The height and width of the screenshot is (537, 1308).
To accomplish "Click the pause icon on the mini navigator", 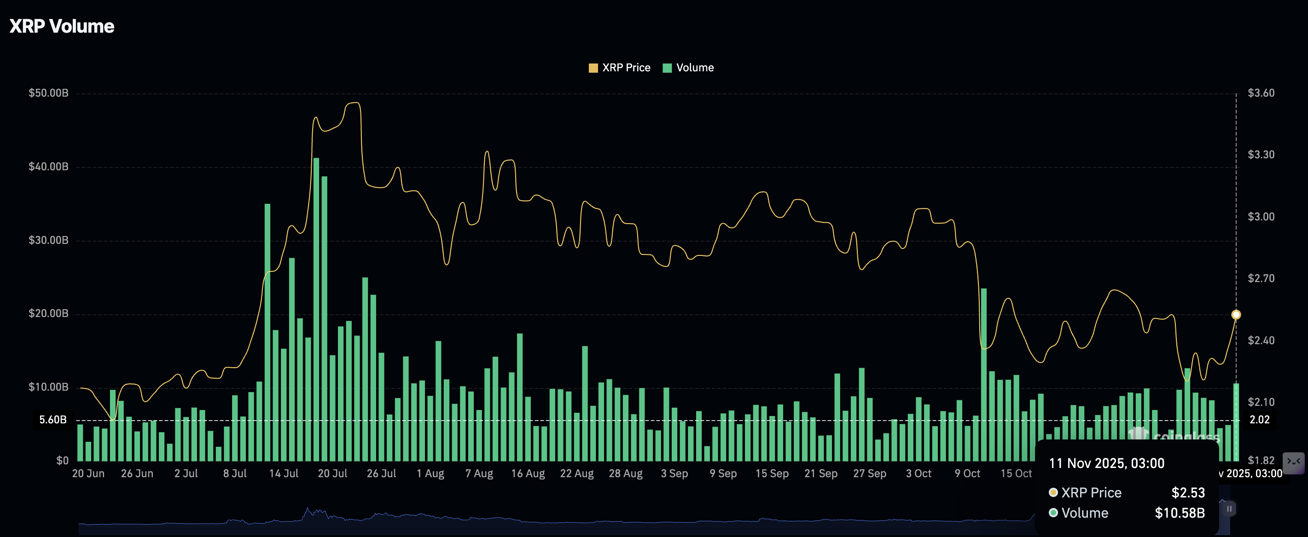I will (1230, 508).
